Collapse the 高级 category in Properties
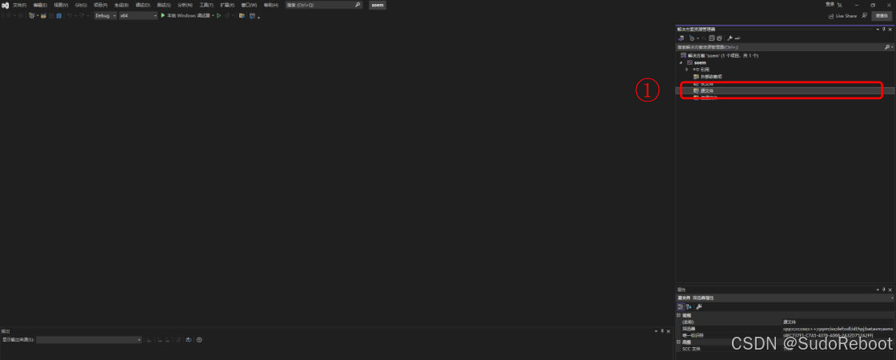 (678, 342)
